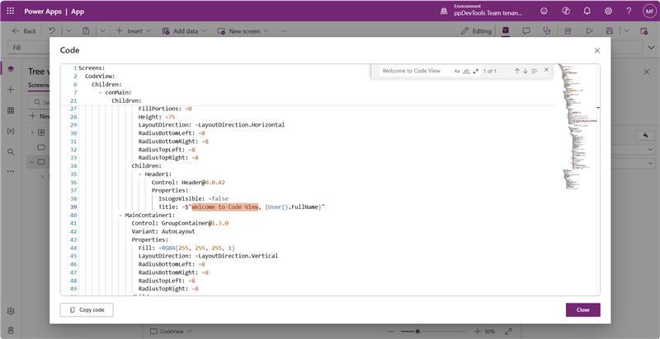
Task: Click the Undo icon in the command bar
Action: tap(52, 31)
